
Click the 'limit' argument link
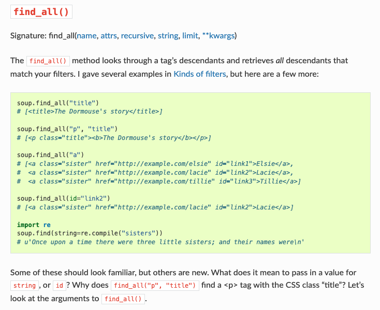(x=190, y=36)
